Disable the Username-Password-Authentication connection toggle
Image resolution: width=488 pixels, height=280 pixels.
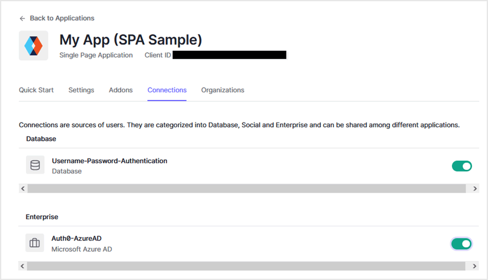pyautogui.click(x=462, y=166)
